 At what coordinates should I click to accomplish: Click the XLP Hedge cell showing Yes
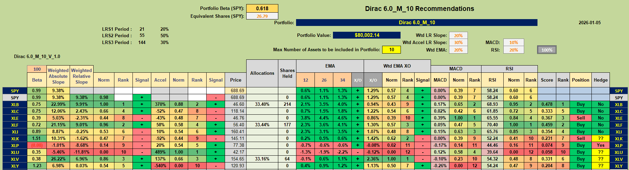point(601,145)
